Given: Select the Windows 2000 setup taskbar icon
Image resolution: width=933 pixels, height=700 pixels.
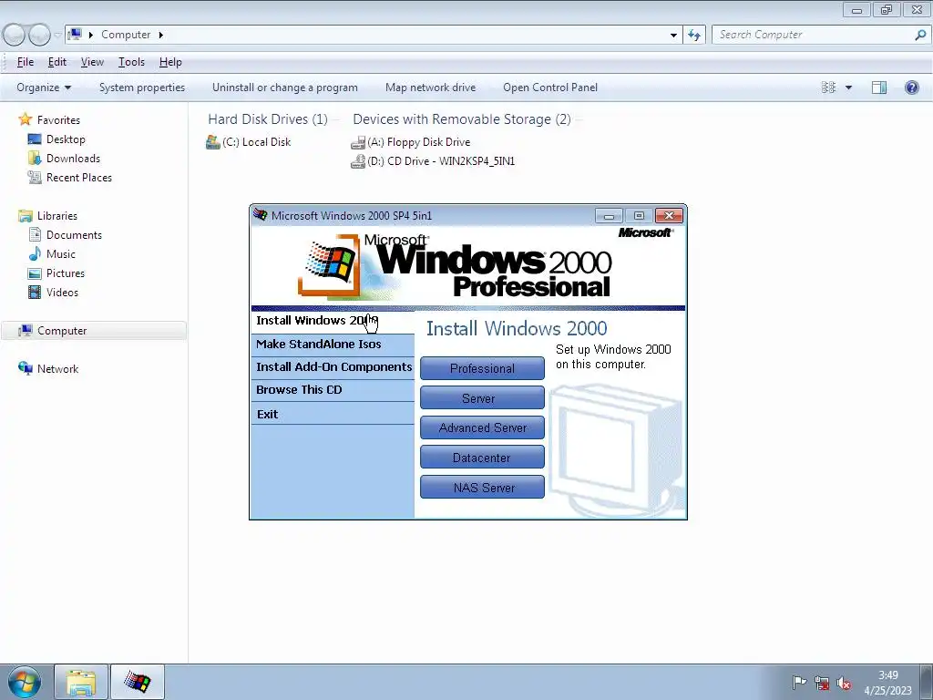Looking at the screenshot, I should 138,683.
